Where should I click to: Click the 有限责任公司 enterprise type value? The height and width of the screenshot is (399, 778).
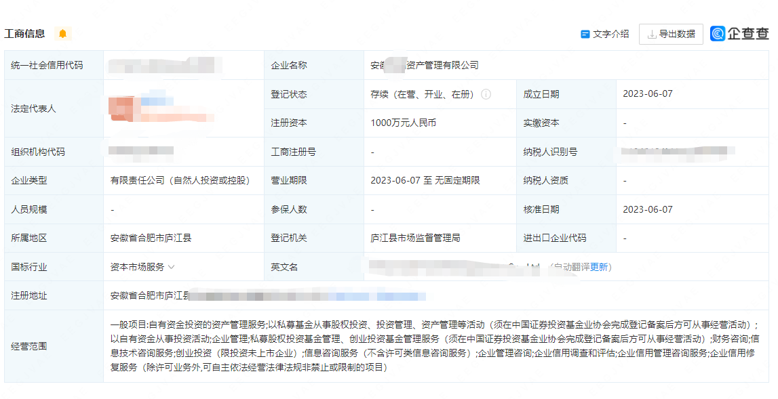[x=180, y=181]
